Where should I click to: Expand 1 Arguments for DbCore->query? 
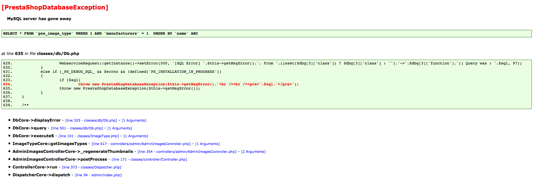click(120, 128)
